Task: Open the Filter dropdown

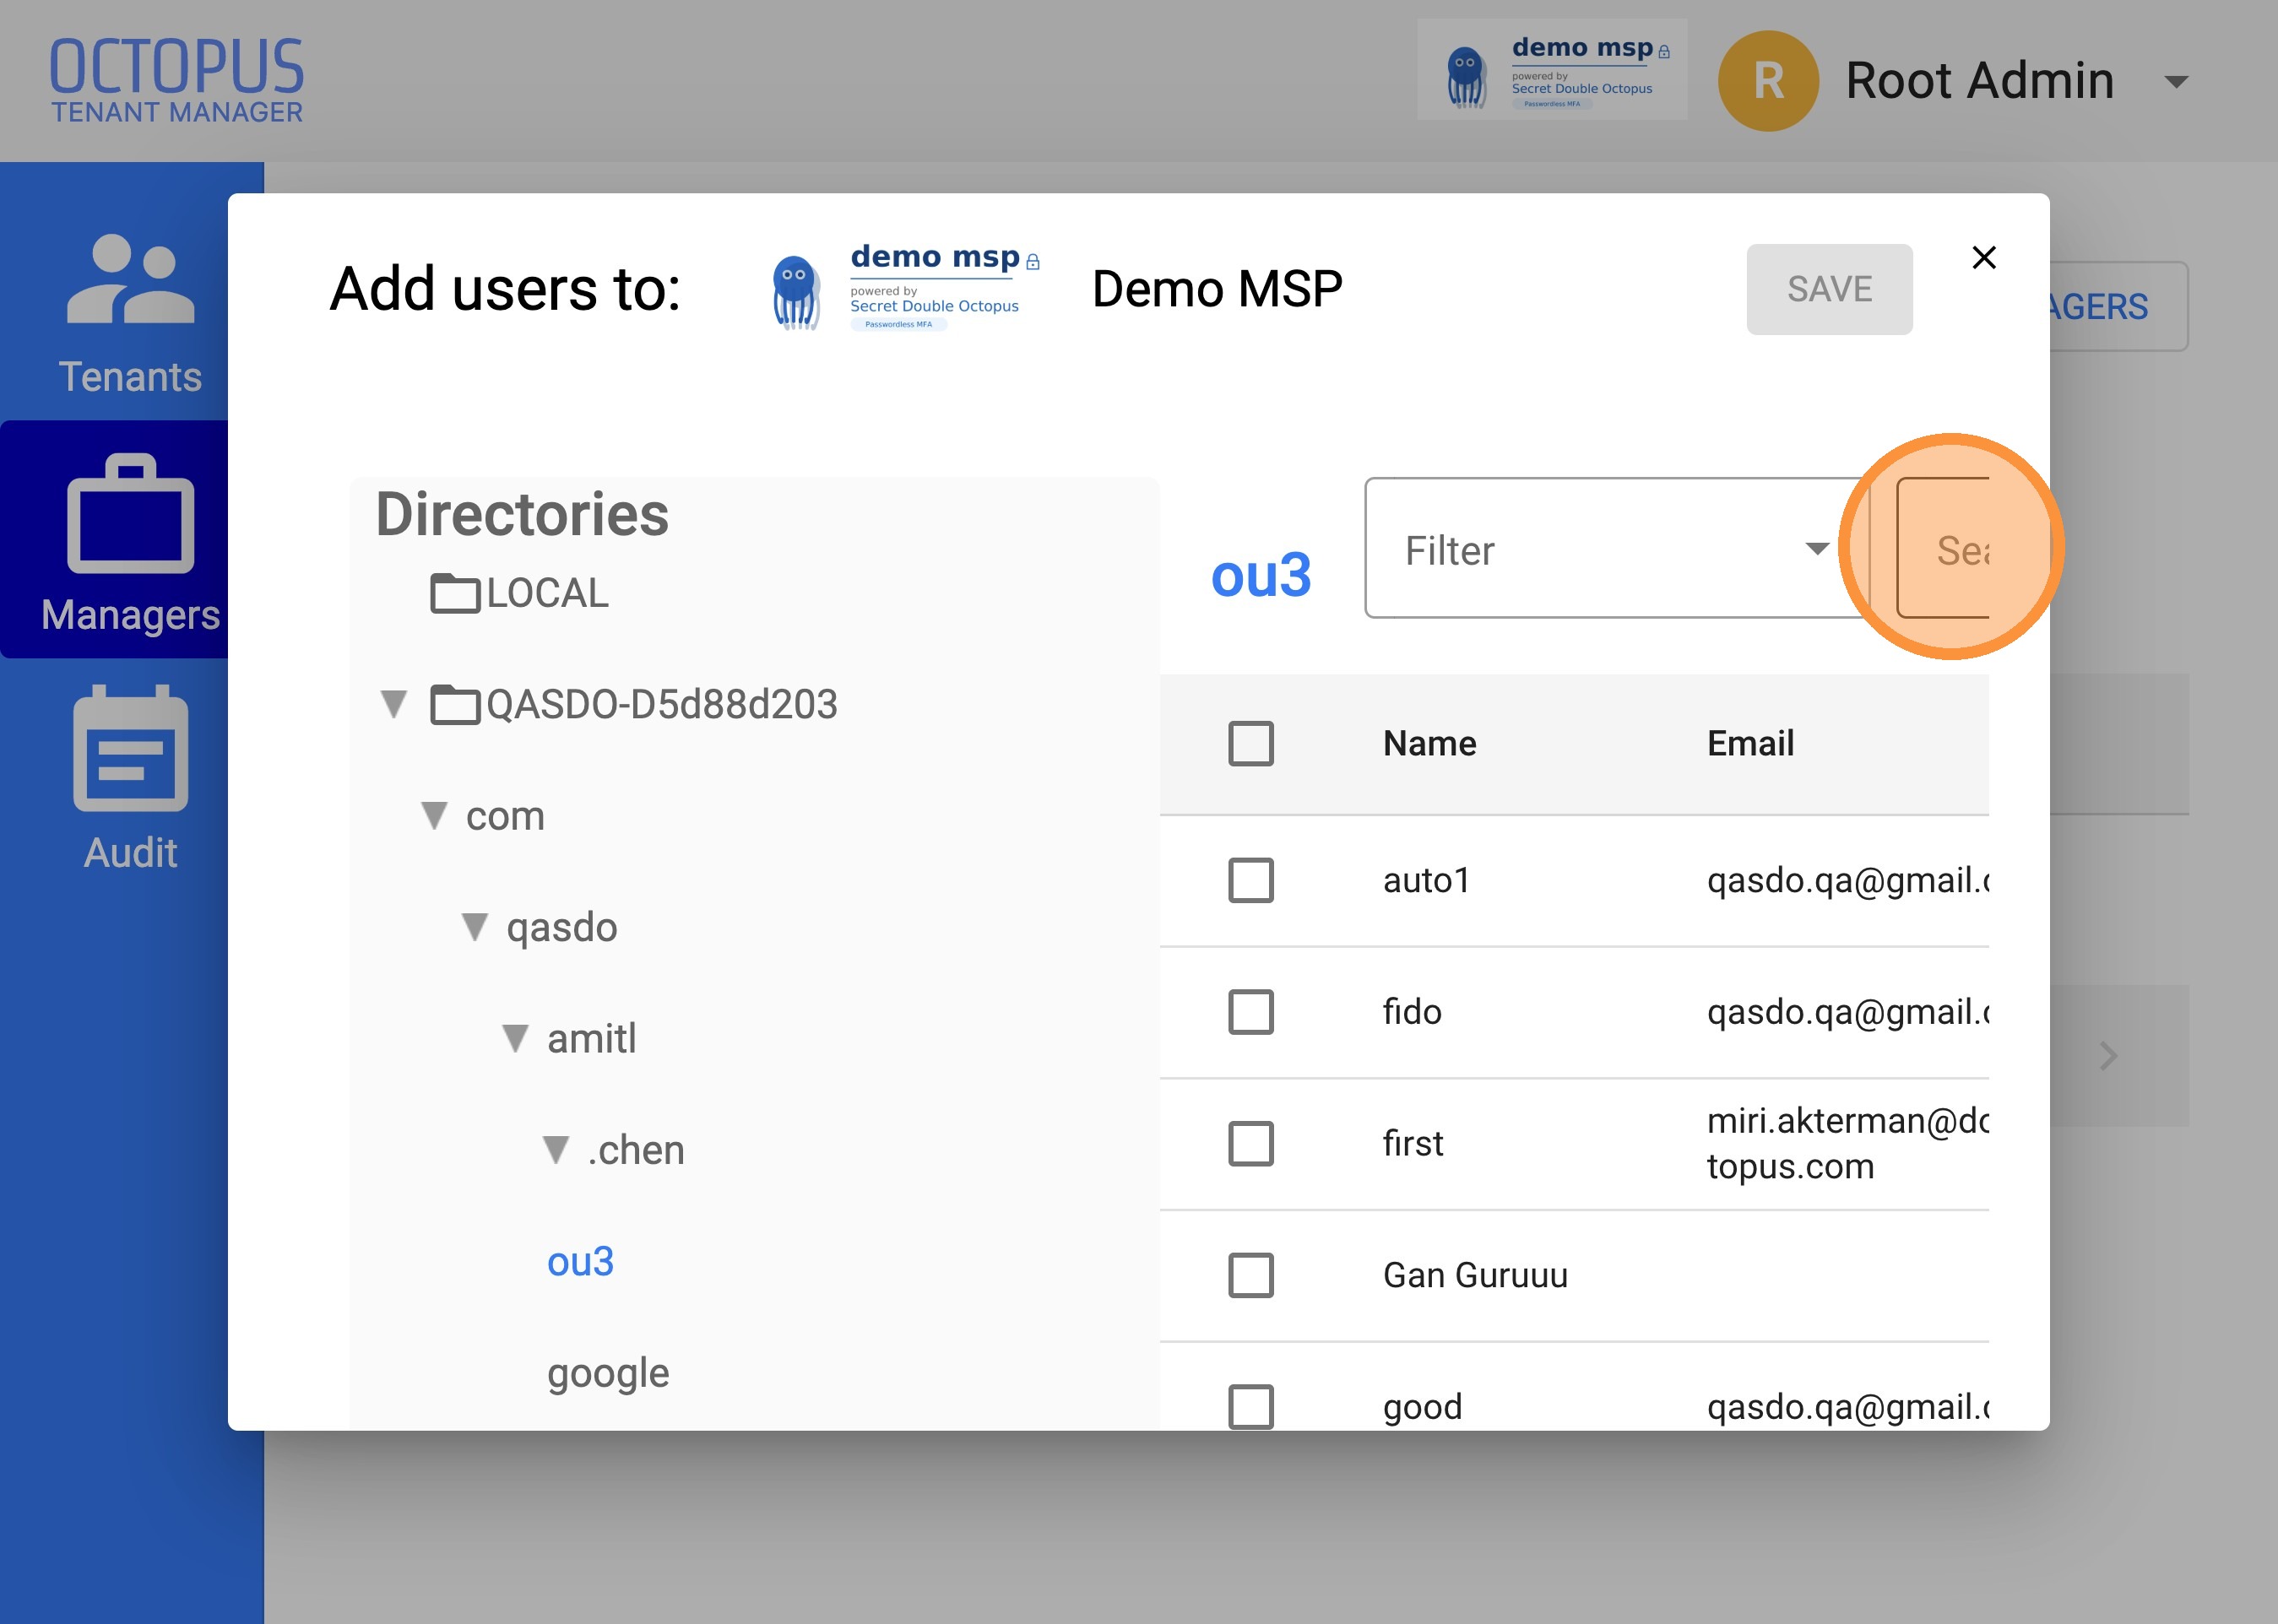Action: click(1616, 548)
